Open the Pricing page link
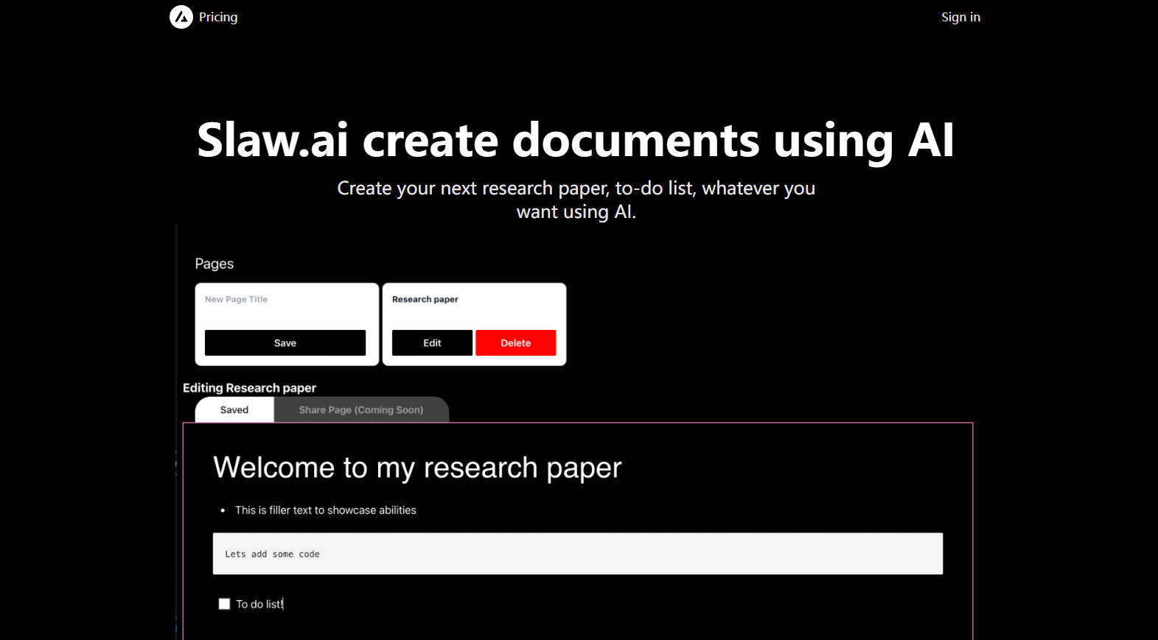The height and width of the screenshot is (640, 1158). click(x=218, y=17)
